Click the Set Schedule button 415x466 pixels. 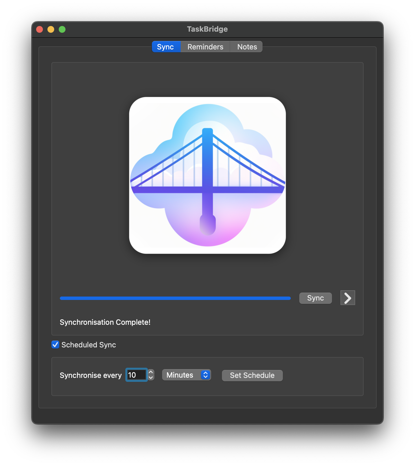pyautogui.click(x=252, y=375)
